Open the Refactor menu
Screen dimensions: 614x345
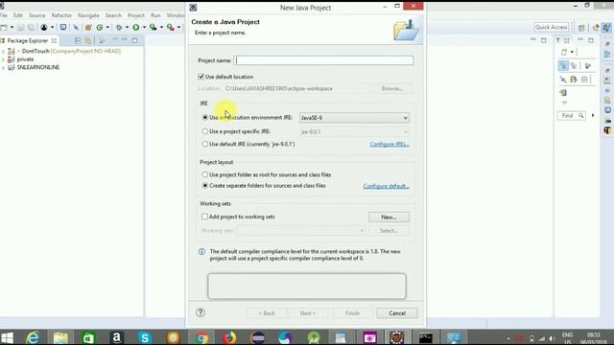pos(61,15)
